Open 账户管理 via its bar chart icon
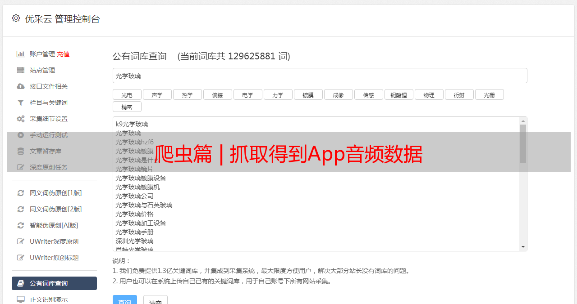The width and height of the screenshot is (577, 304). coord(20,54)
